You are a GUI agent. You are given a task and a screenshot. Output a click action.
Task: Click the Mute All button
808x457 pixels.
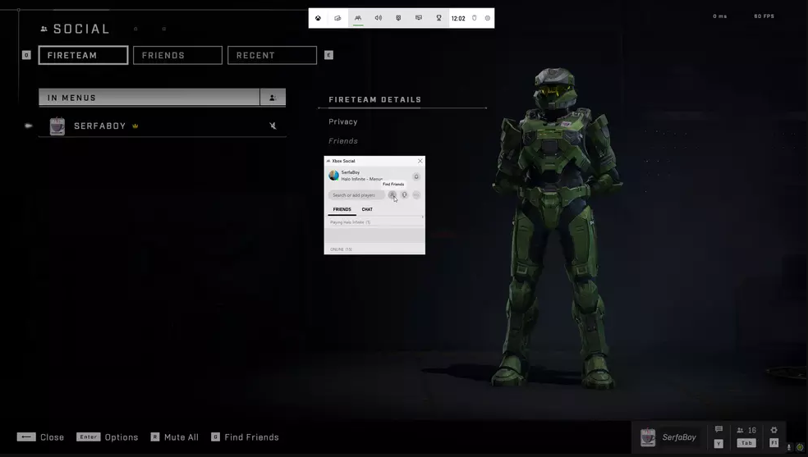point(175,437)
